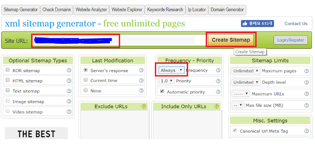Click inside the Exclude URLs text area

tap(115, 125)
